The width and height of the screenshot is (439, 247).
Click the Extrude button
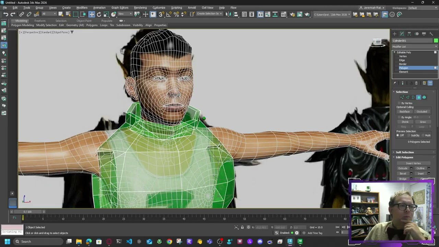[x=403, y=168]
